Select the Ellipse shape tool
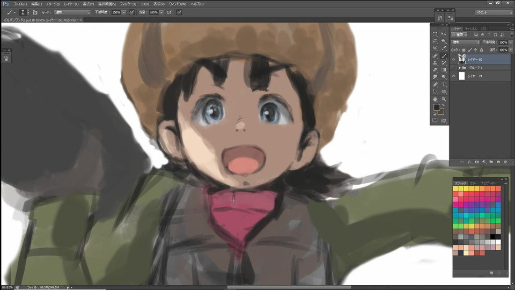 [444, 92]
